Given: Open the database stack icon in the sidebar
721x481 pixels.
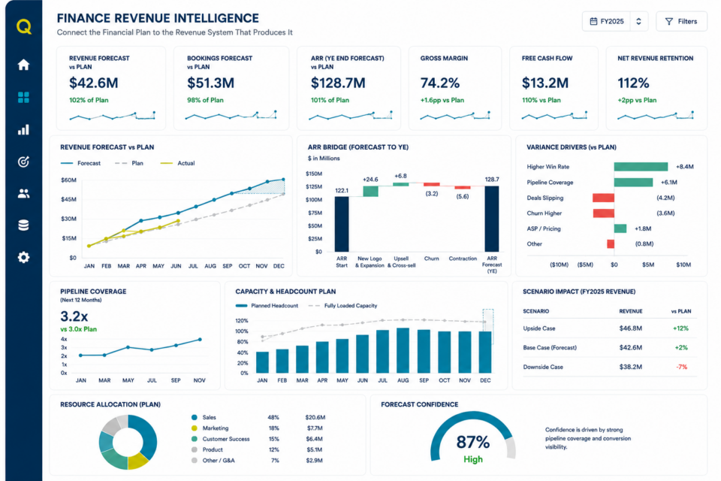Looking at the screenshot, I should click(x=23, y=225).
